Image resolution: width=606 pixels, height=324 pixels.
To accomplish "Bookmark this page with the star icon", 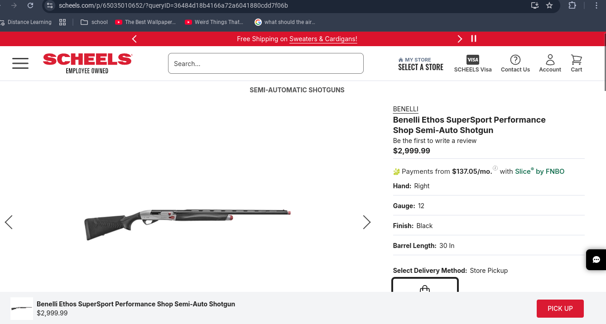I will click(x=549, y=5).
